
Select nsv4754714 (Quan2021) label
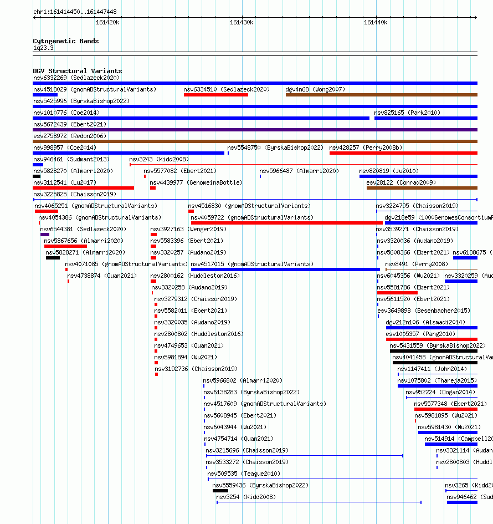[x=239, y=439]
